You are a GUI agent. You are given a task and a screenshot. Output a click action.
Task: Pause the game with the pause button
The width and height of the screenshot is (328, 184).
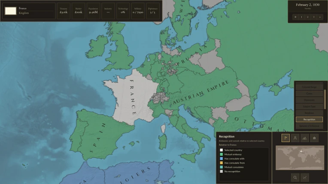coord(295,17)
